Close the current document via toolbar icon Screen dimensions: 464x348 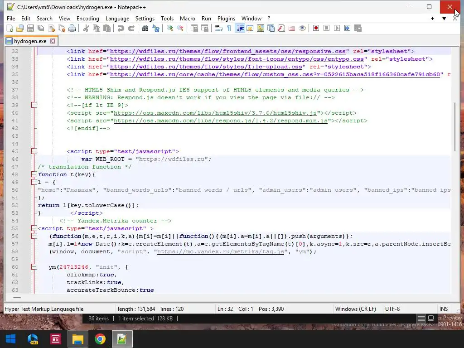(52, 28)
